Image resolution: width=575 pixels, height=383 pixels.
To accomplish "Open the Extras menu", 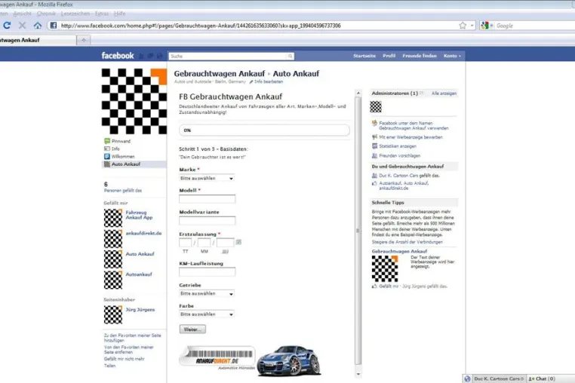I will pyautogui.click(x=102, y=14).
